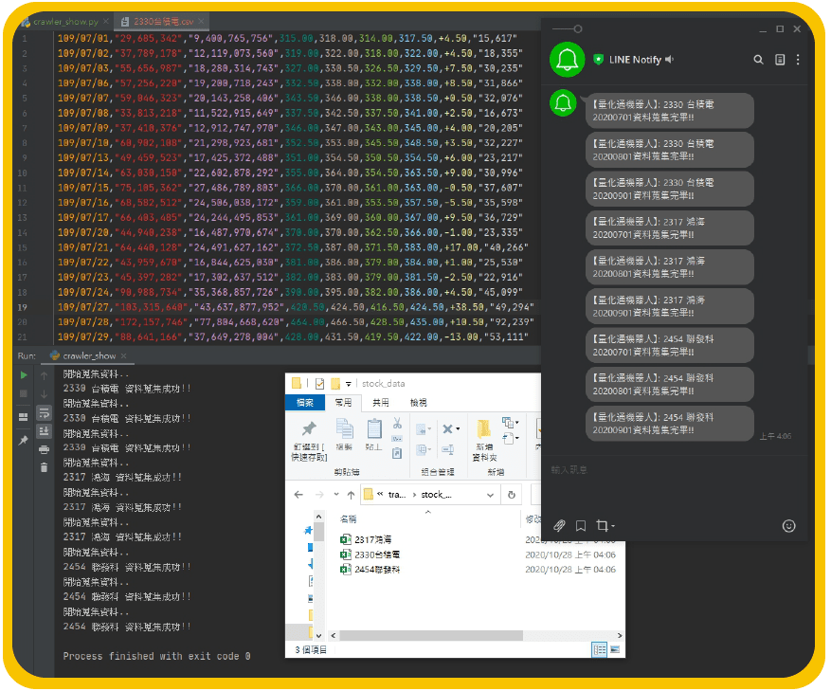Close the crawler_show.py editor tab

pos(106,21)
